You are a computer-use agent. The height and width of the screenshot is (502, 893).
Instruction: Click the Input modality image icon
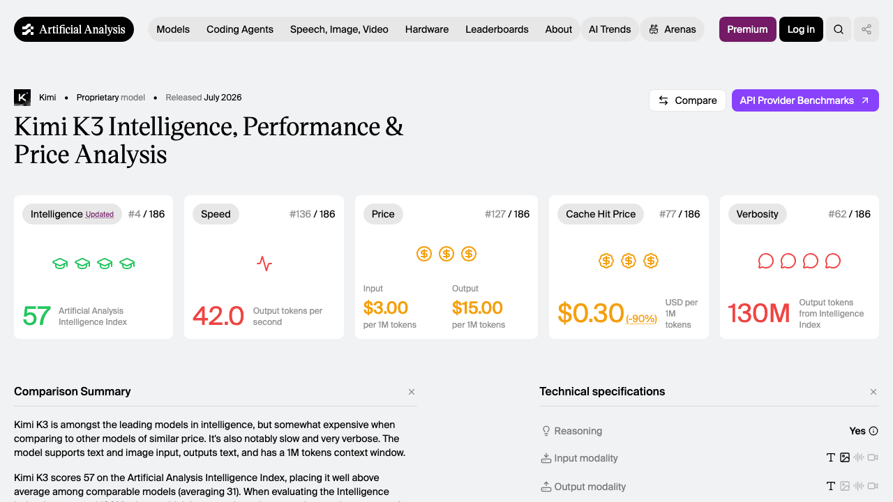tap(845, 457)
